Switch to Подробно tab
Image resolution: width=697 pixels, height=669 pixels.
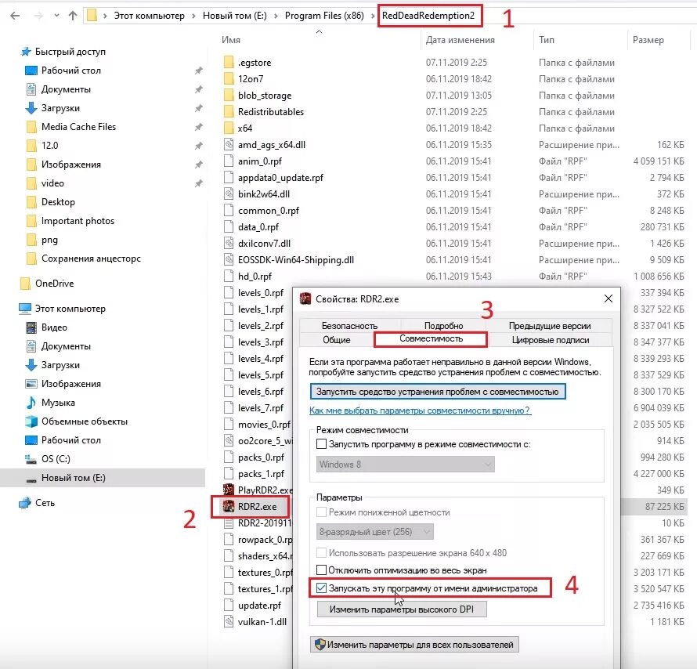point(443,326)
